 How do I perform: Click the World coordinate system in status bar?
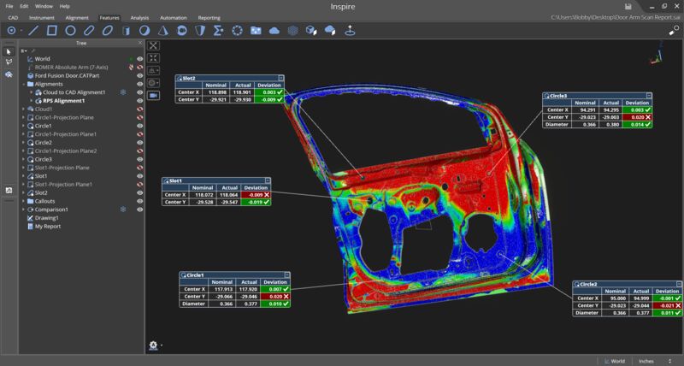pos(614,361)
